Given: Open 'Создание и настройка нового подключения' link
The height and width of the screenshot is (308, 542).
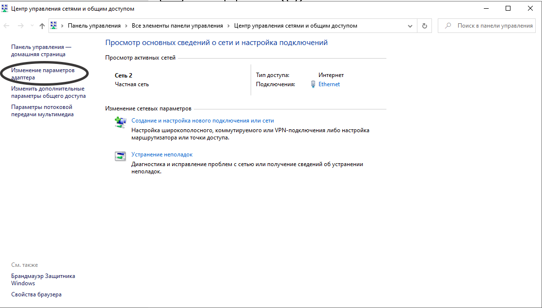Looking at the screenshot, I should [x=203, y=121].
